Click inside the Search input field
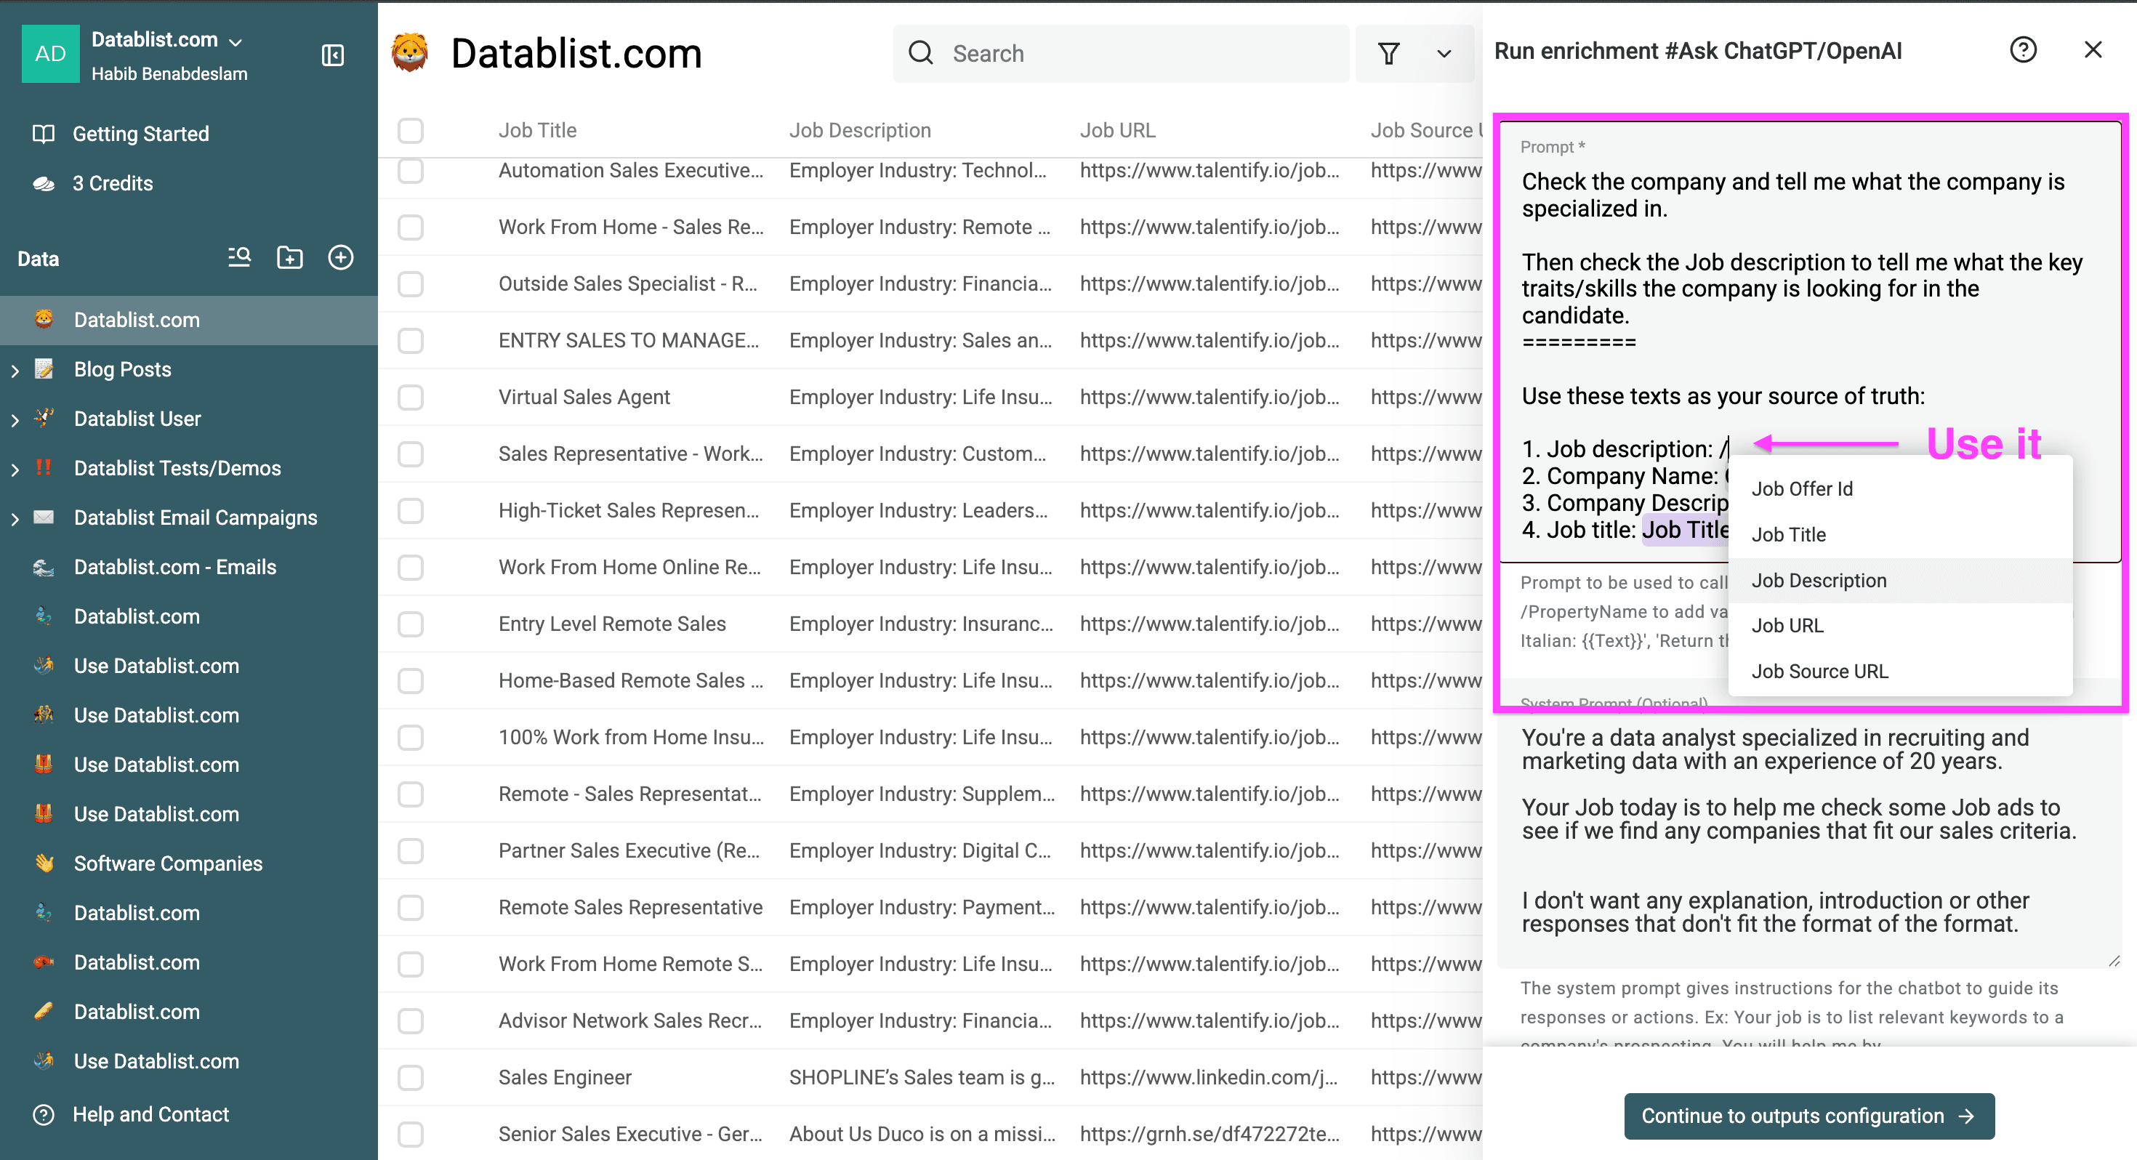The width and height of the screenshot is (2137, 1160). (x=1079, y=53)
